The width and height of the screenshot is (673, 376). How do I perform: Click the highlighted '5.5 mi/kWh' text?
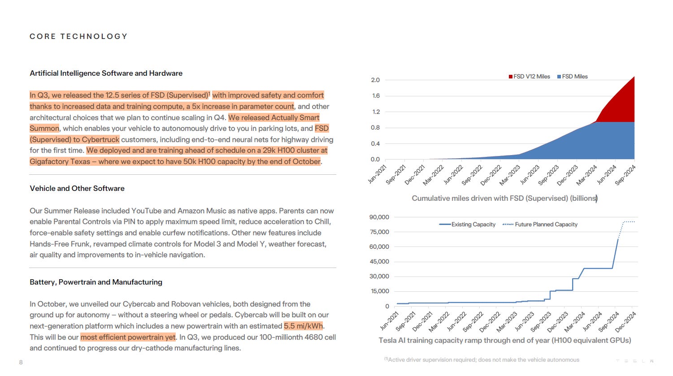coord(304,326)
